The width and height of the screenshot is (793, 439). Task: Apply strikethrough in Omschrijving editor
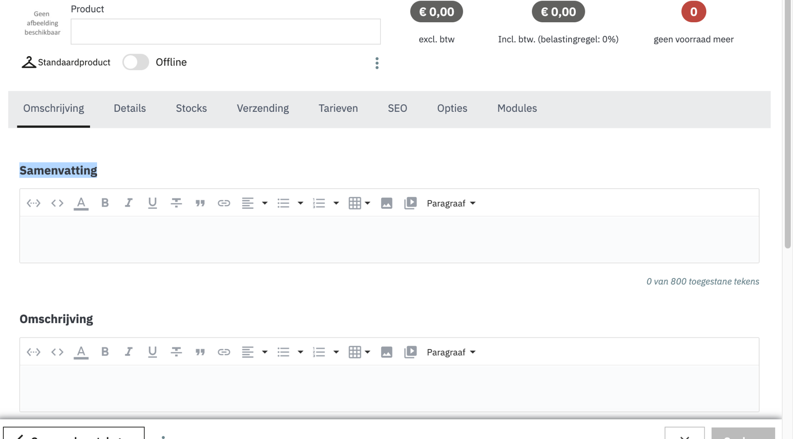coord(176,352)
